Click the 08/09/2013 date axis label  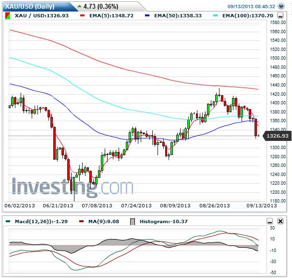pos(175,206)
